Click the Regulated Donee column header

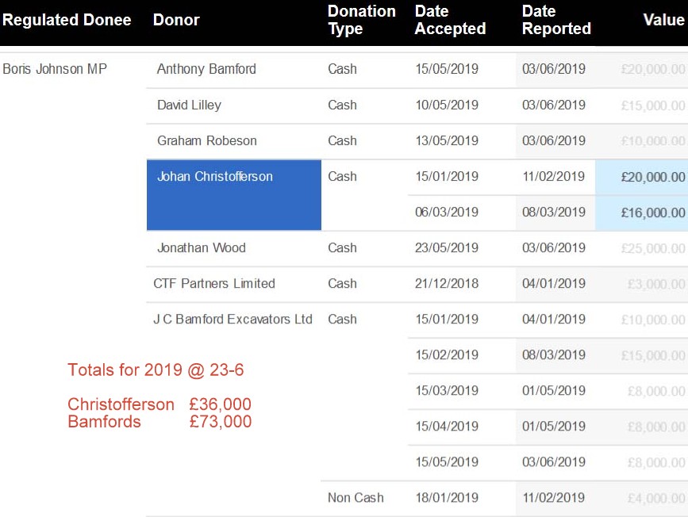[x=67, y=20]
